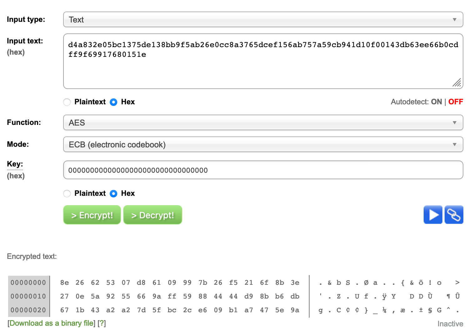Click Download as a binary file link

tap(52, 323)
